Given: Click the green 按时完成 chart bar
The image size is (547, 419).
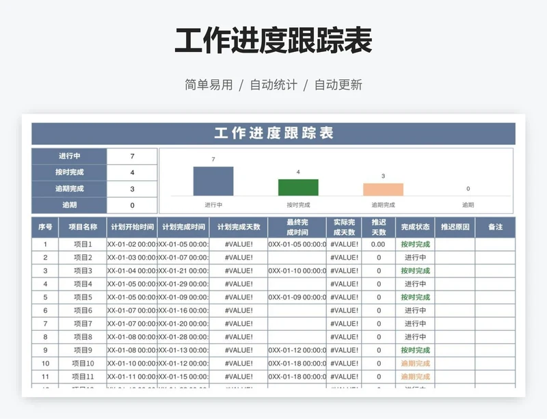Looking at the screenshot, I should [298, 188].
